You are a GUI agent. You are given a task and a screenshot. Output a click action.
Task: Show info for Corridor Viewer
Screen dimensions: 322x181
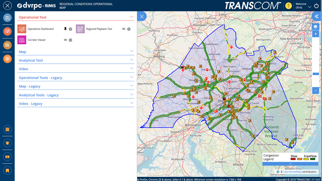[x=70, y=40]
